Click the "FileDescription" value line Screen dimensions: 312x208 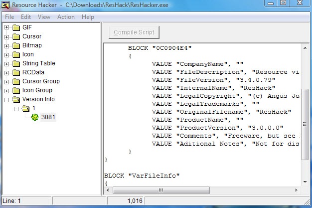click(x=226, y=72)
